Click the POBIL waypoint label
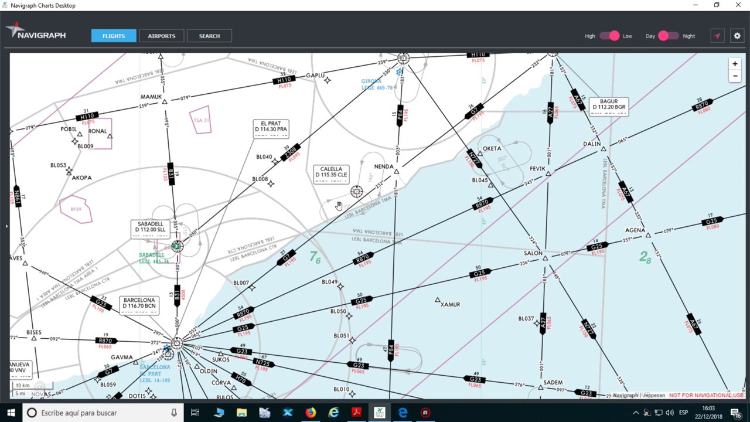Screen dimensions: 750x422 [69, 130]
